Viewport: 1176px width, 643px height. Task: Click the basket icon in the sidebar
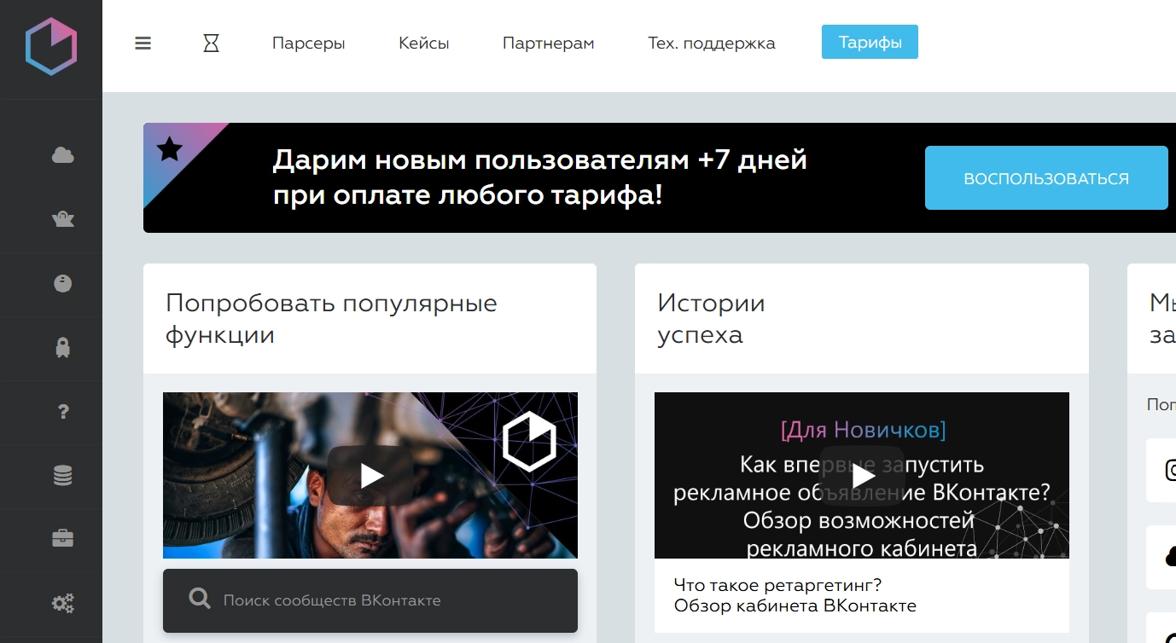pos(62,220)
